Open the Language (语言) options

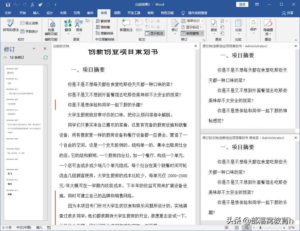click(x=79, y=27)
